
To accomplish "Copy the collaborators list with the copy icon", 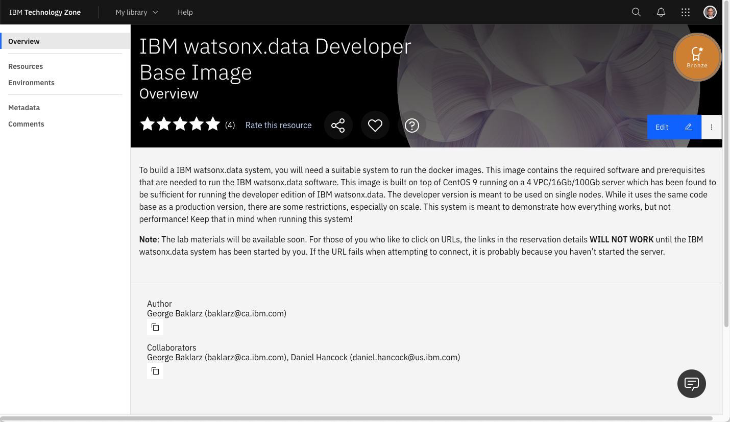I will coord(155,371).
